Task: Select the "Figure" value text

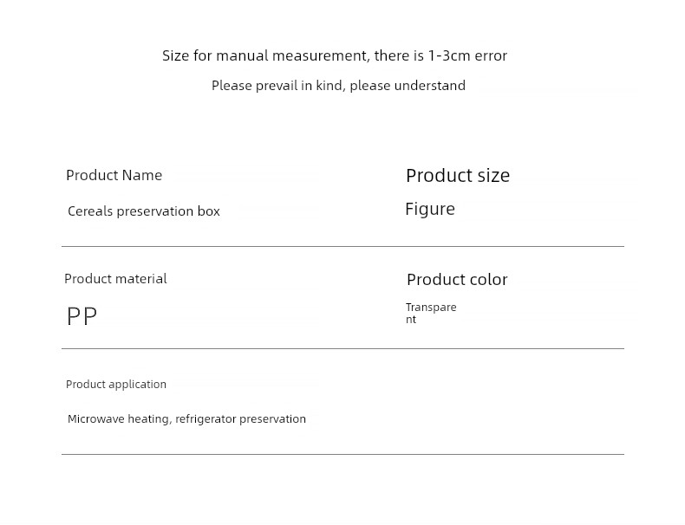Action: tap(430, 209)
